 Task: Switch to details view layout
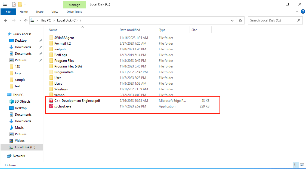tap(296, 165)
